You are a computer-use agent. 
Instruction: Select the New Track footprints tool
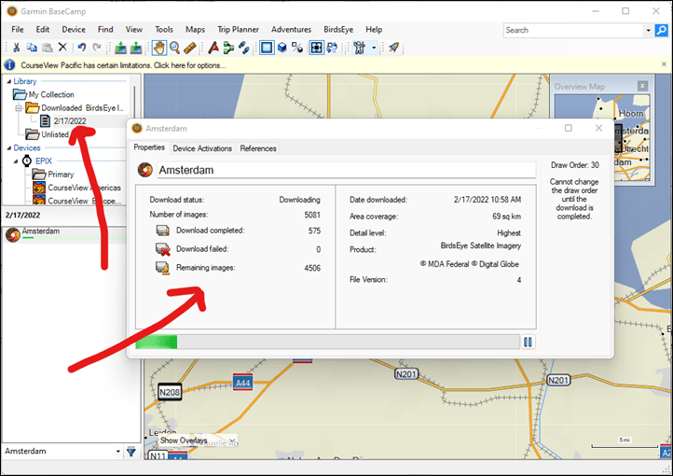(244, 48)
